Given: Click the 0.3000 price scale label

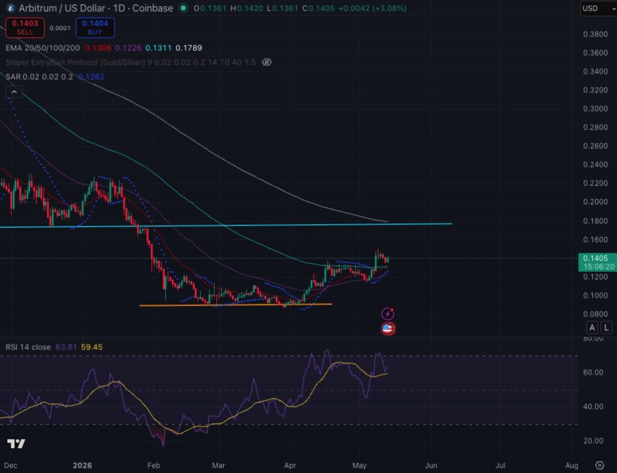Looking at the screenshot, I should (x=595, y=108).
